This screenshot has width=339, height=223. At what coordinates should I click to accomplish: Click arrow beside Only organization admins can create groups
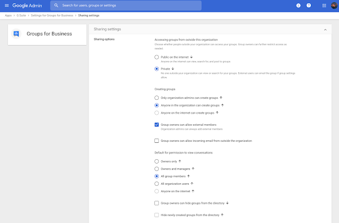click(221, 98)
